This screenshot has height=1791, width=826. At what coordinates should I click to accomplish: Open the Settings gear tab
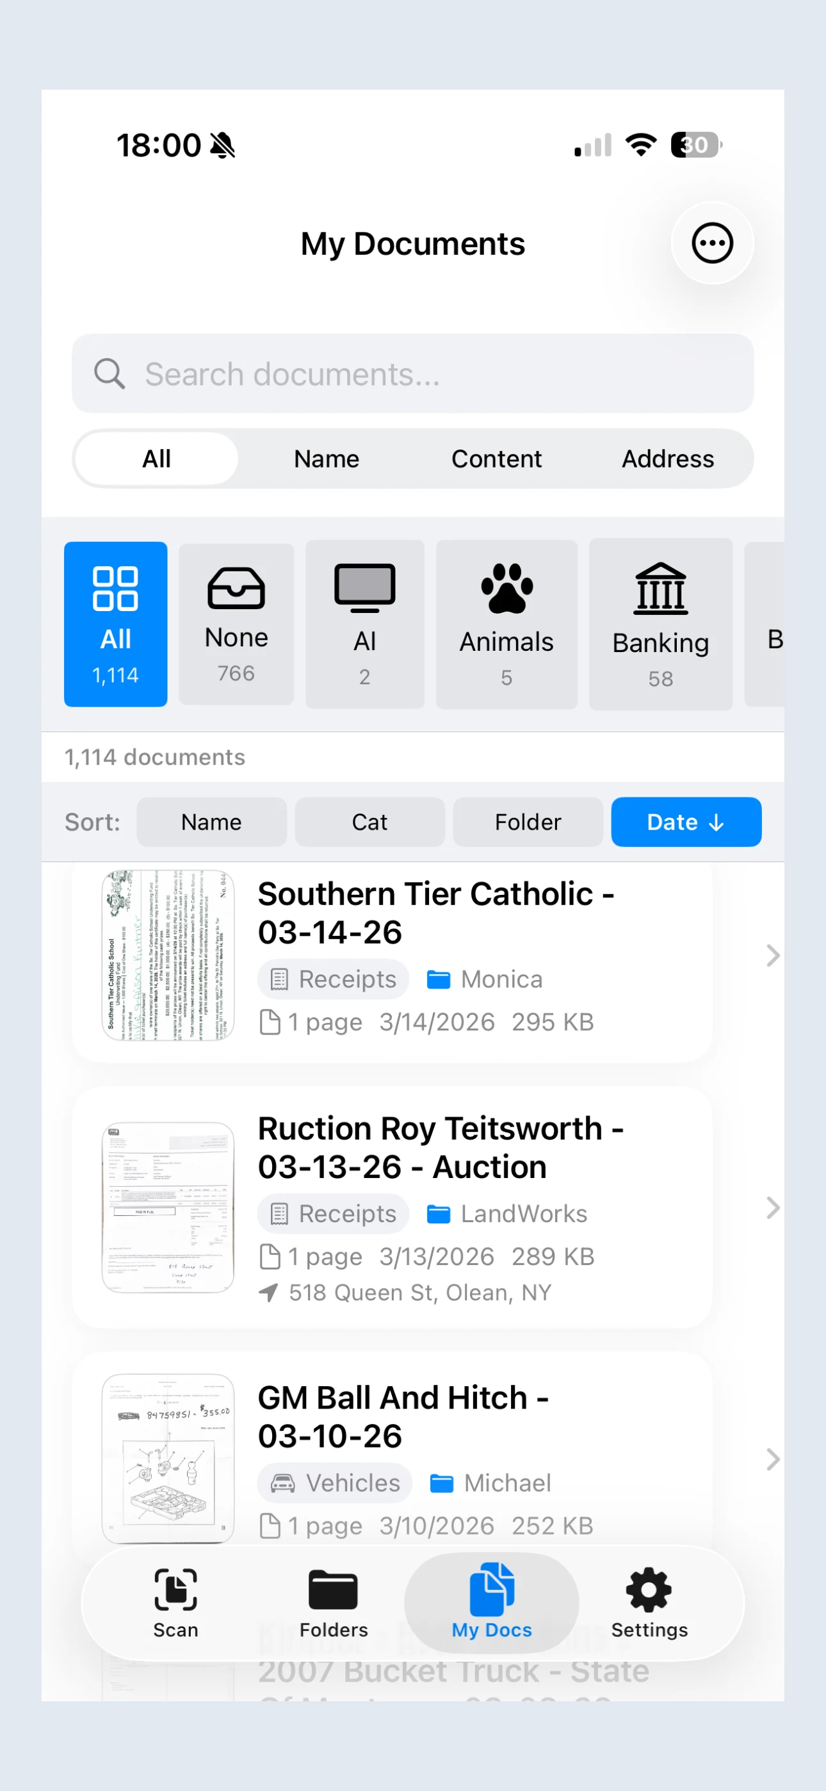pos(649,1603)
